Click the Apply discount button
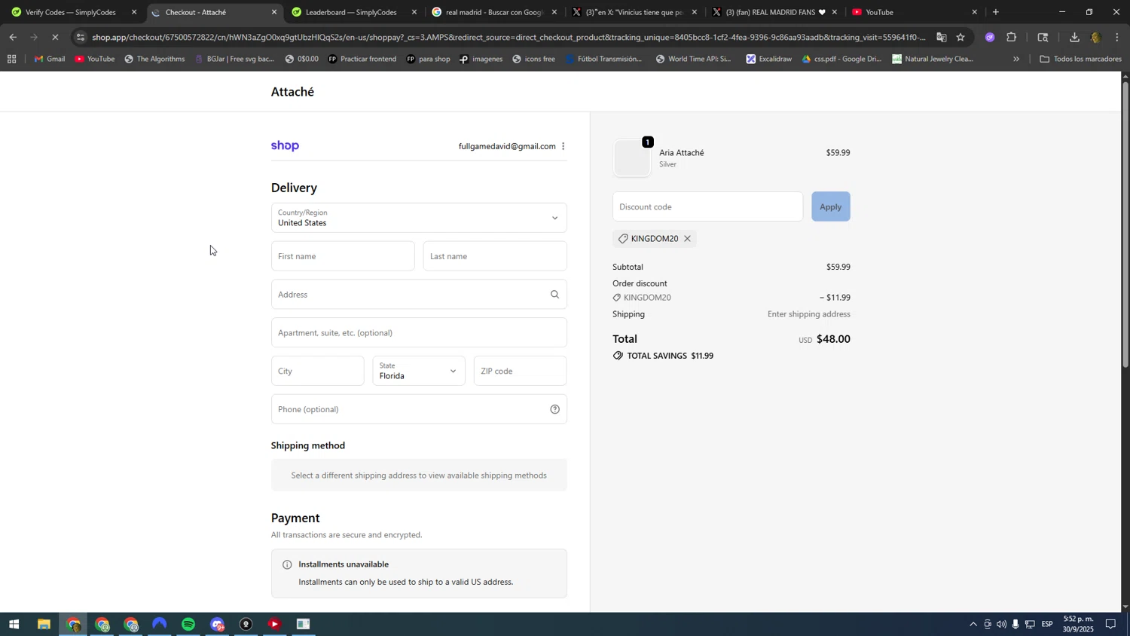Screen dimensions: 1130x636 point(830,206)
